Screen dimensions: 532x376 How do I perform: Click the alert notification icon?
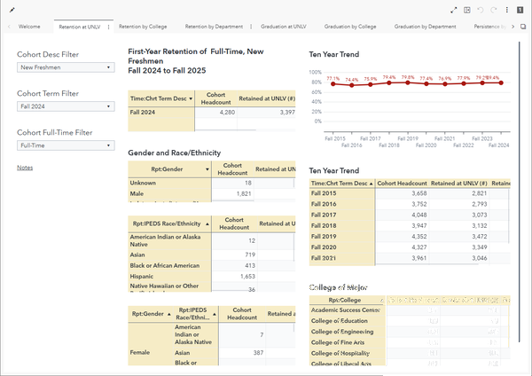pyautogui.click(x=520, y=10)
